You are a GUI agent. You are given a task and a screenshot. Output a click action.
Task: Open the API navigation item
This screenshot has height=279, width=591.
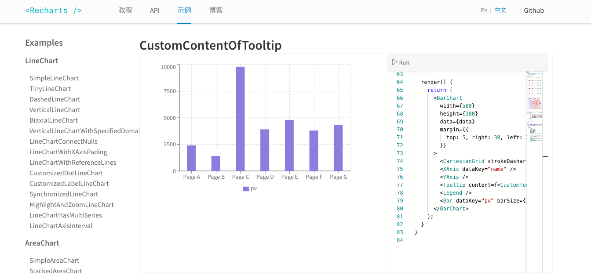pyautogui.click(x=155, y=10)
